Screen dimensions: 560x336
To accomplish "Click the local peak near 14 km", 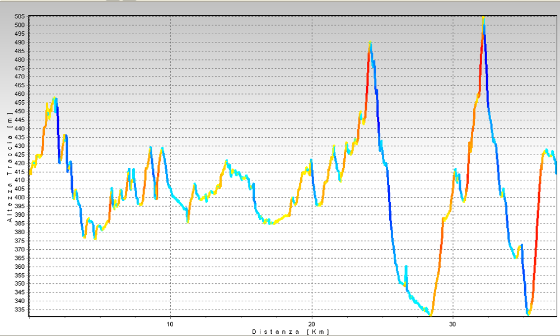I will (x=227, y=161).
